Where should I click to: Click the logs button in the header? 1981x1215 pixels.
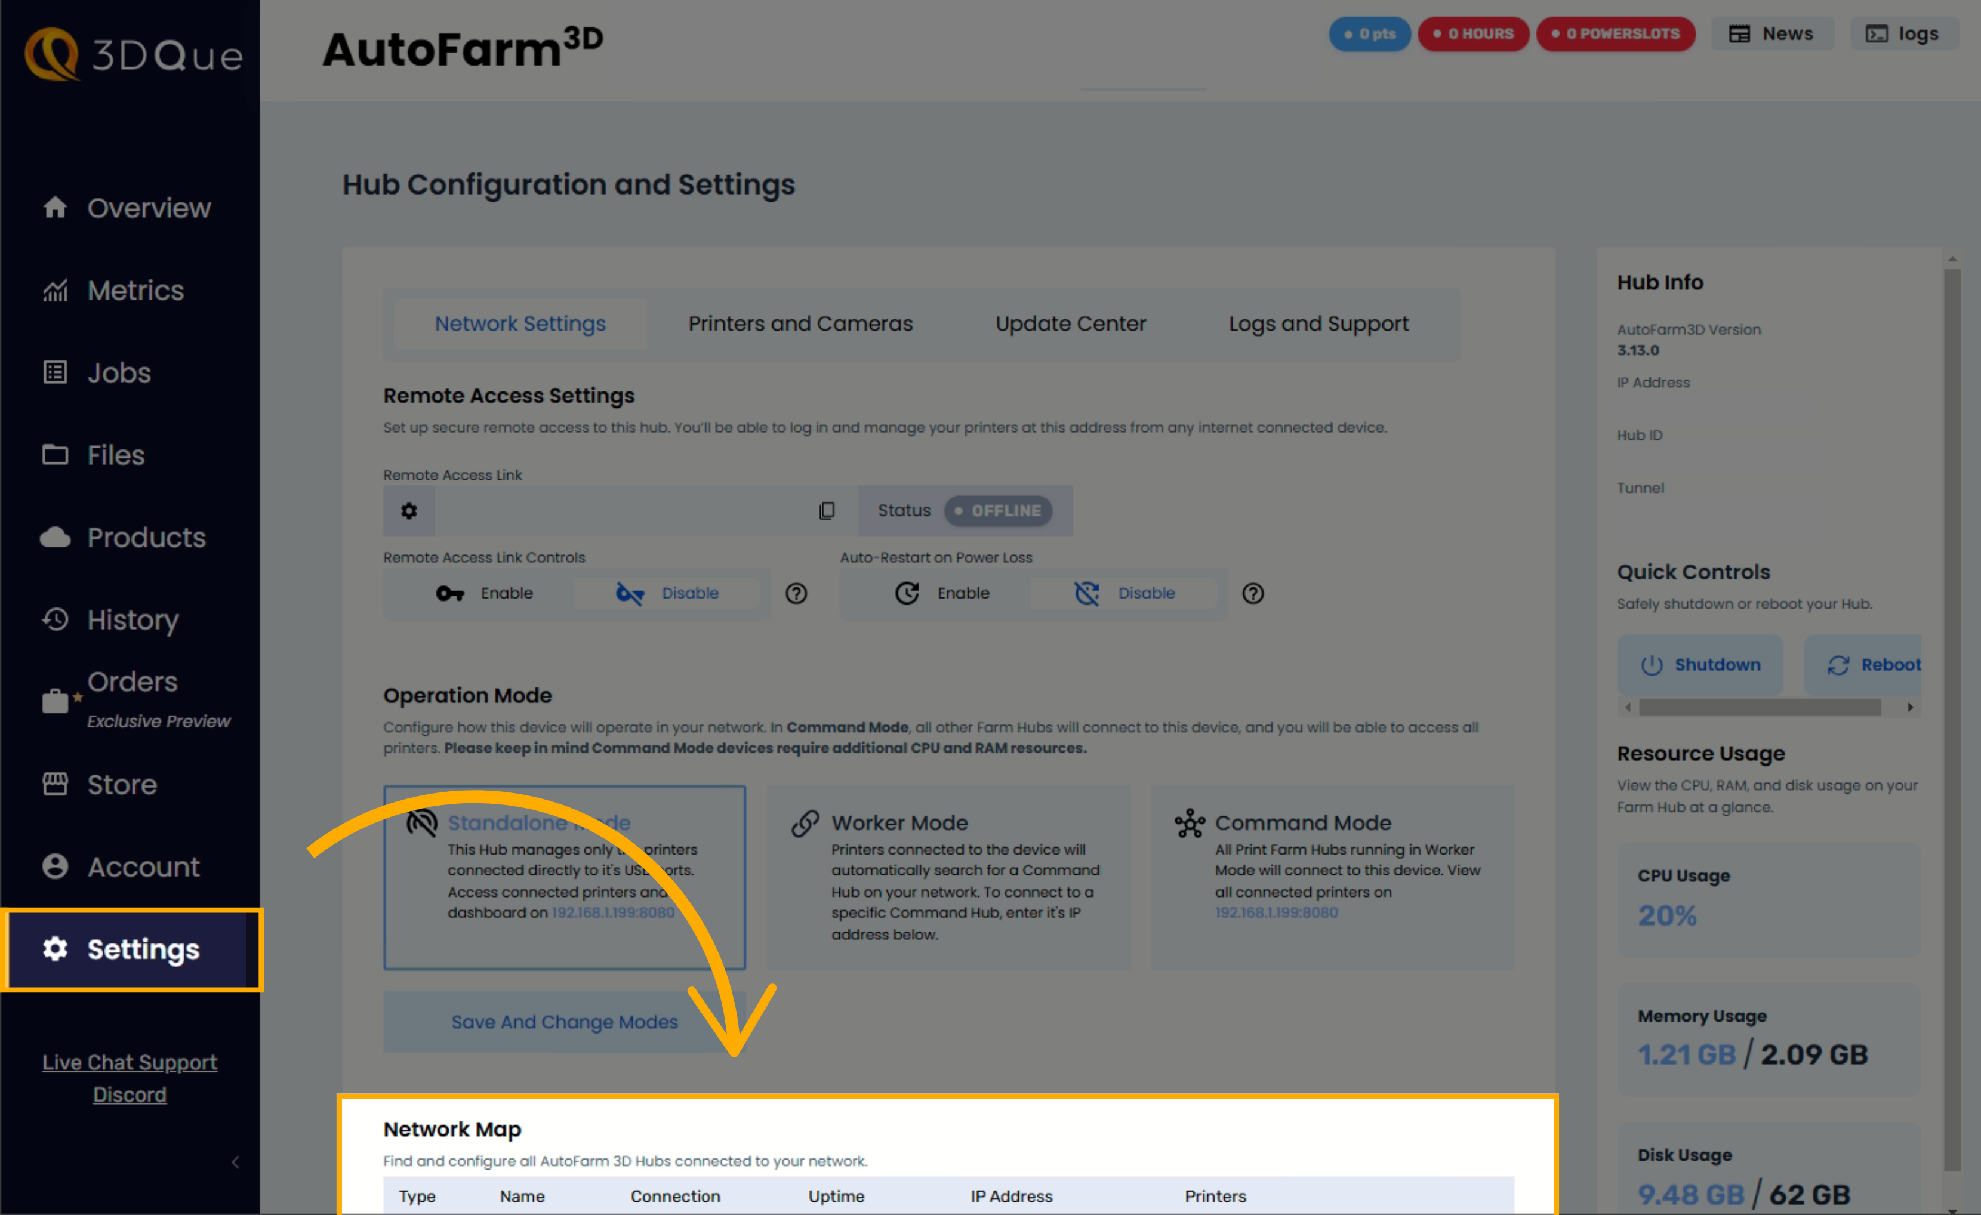point(1903,34)
